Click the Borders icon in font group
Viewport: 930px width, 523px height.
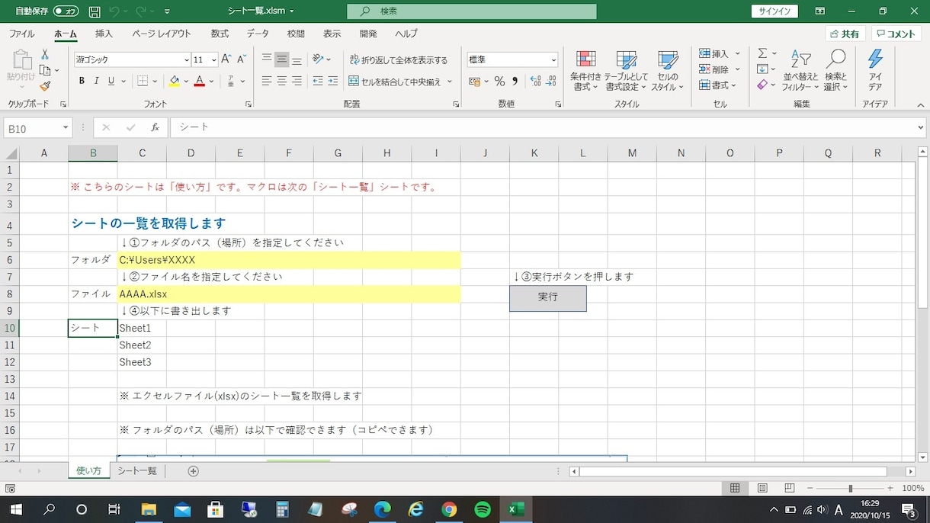[x=143, y=81]
